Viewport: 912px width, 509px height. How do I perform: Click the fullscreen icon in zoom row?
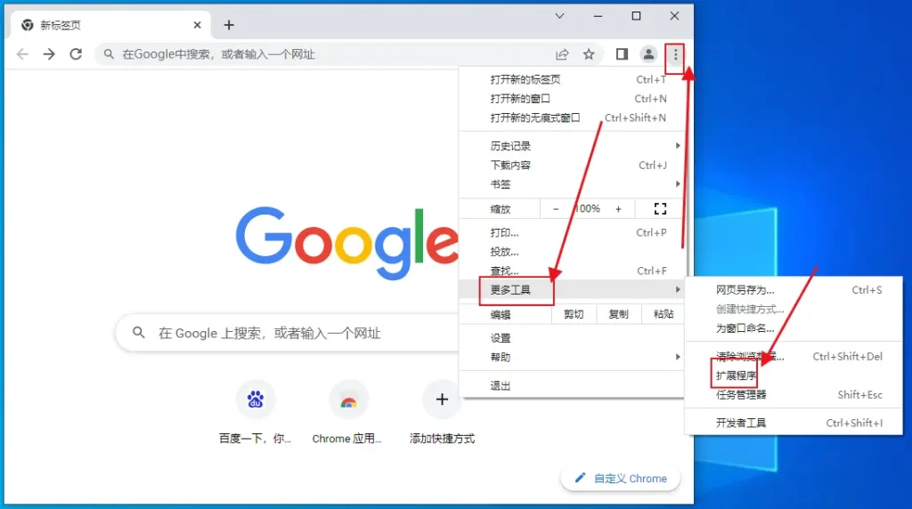660,208
